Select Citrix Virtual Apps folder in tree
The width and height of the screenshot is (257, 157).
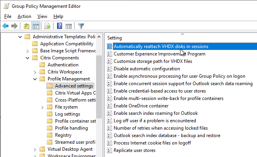pyautogui.click(x=75, y=93)
